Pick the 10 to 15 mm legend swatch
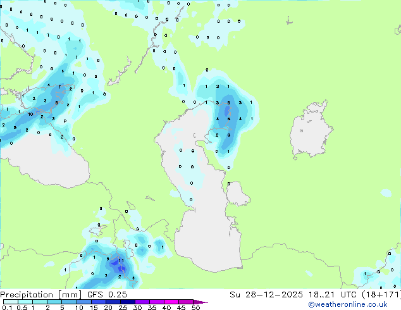Image resolution: width=401 pixels, height=310 pixels. [84, 302]
